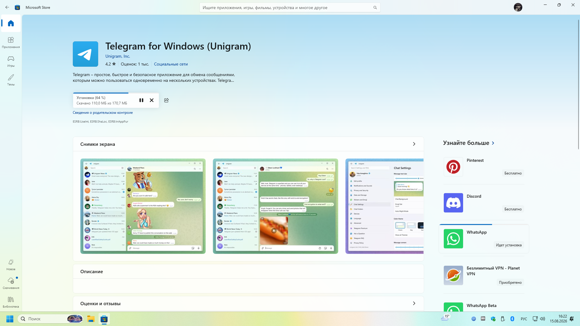Screen dimensions: 580x326
Task: Click the Discord app icon
Action: [453, 203]
